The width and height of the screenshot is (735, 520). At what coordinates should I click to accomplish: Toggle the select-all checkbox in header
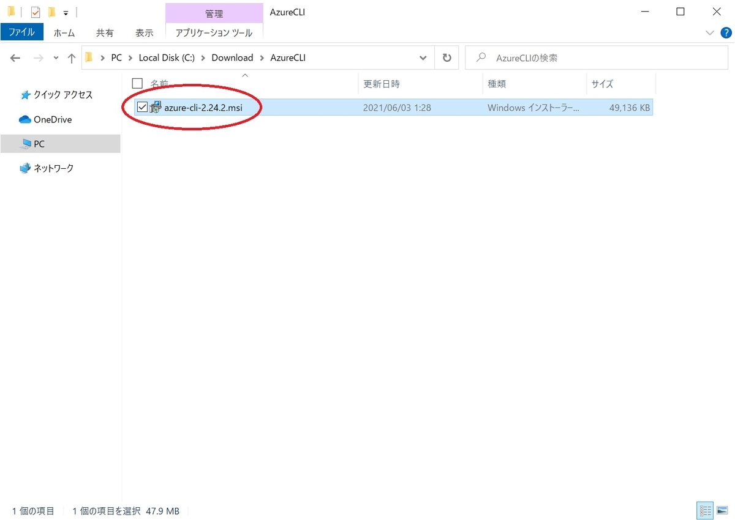(137, 84)
